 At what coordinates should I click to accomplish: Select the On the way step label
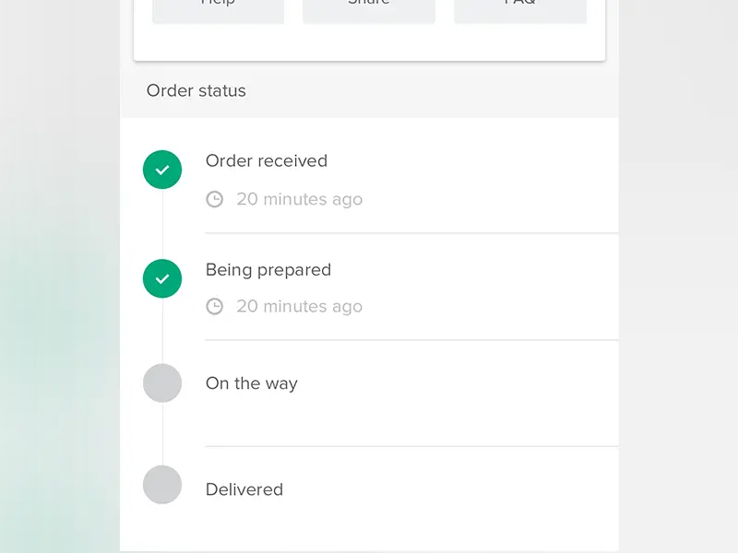(x=251, y=383)
